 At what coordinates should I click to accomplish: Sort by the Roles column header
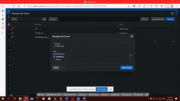[x=121, y=24]
